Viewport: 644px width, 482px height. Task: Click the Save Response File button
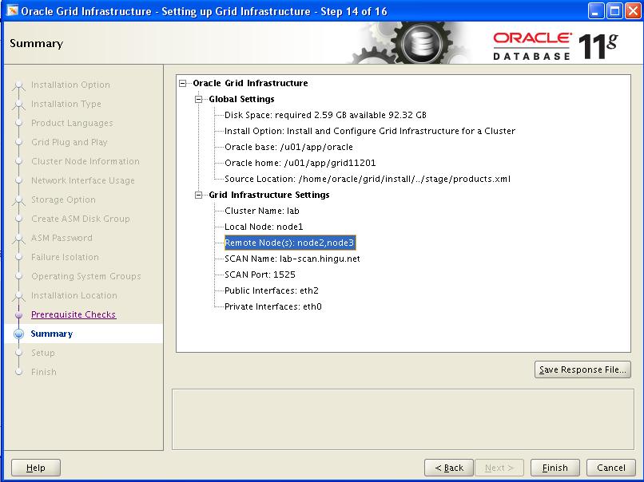[582, 369]
